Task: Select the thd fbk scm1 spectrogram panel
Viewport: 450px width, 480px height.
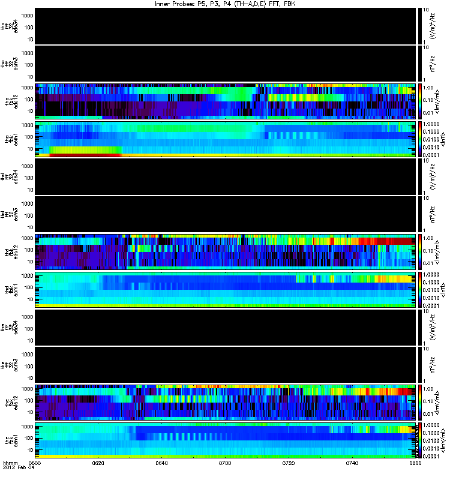Action: coord(226,290)
